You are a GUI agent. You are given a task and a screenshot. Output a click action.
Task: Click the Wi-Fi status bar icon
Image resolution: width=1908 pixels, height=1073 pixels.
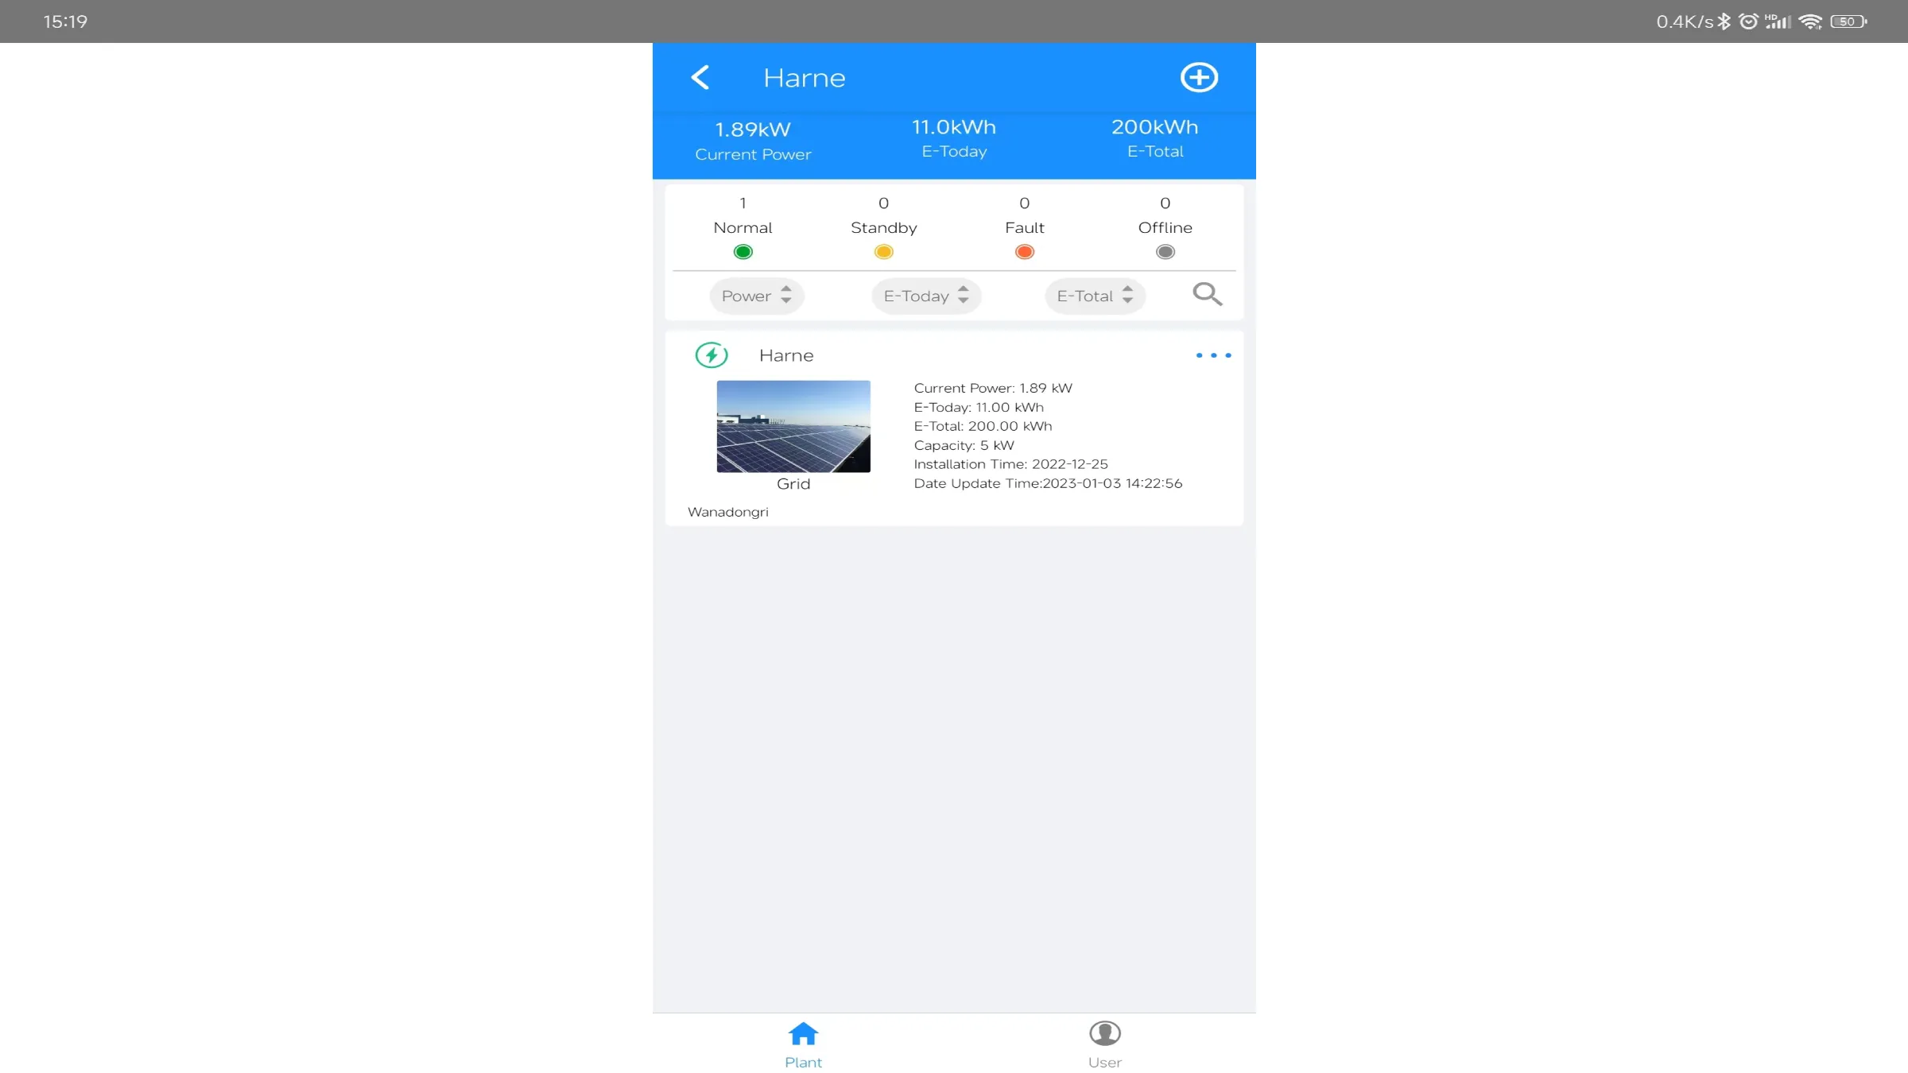coord(1810,21)
